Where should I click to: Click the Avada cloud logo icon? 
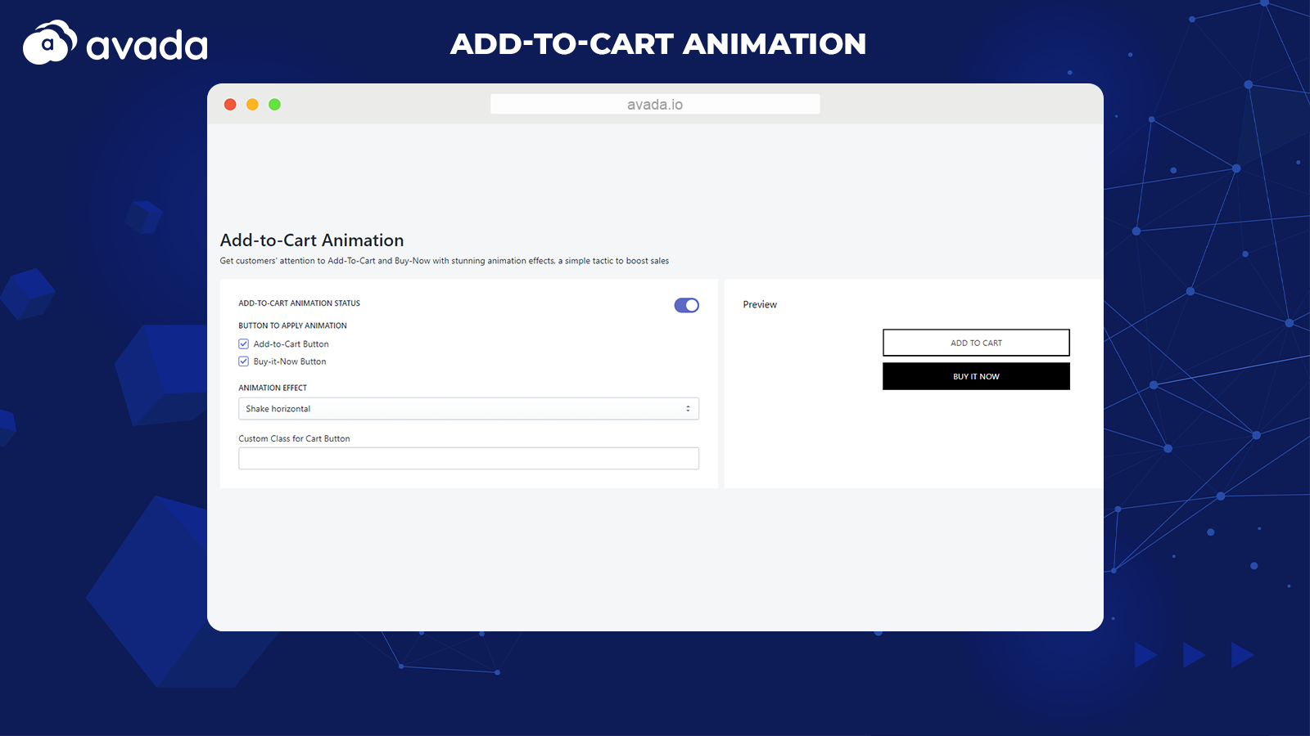coord(49,43)
